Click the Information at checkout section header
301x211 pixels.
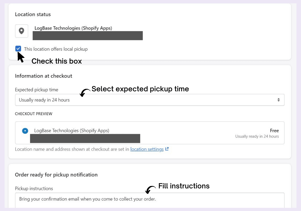pos(44,76)
